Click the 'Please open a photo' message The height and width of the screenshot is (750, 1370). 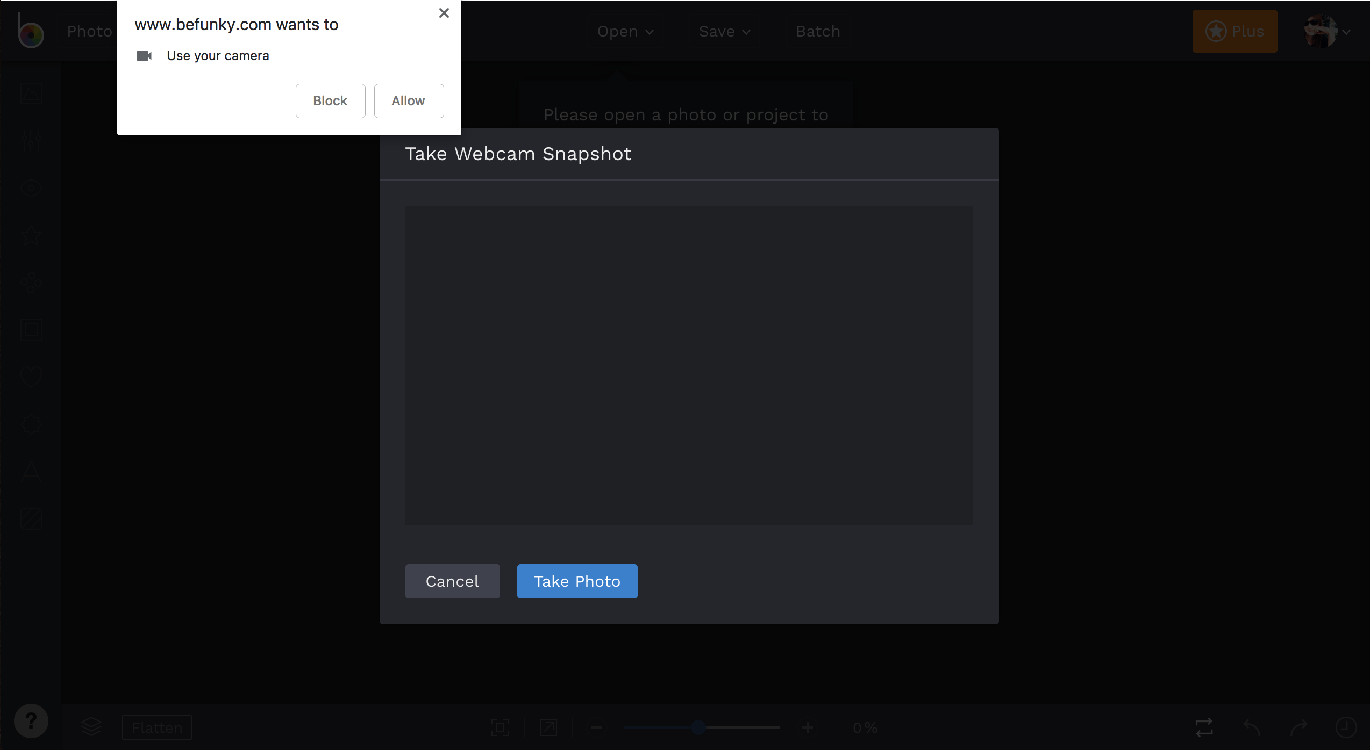(x=686, y=115)
